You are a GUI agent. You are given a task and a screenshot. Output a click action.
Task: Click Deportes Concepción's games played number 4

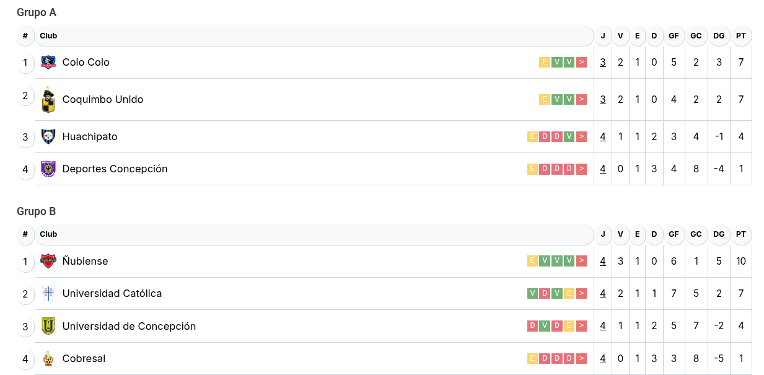(x=603, y=169)
